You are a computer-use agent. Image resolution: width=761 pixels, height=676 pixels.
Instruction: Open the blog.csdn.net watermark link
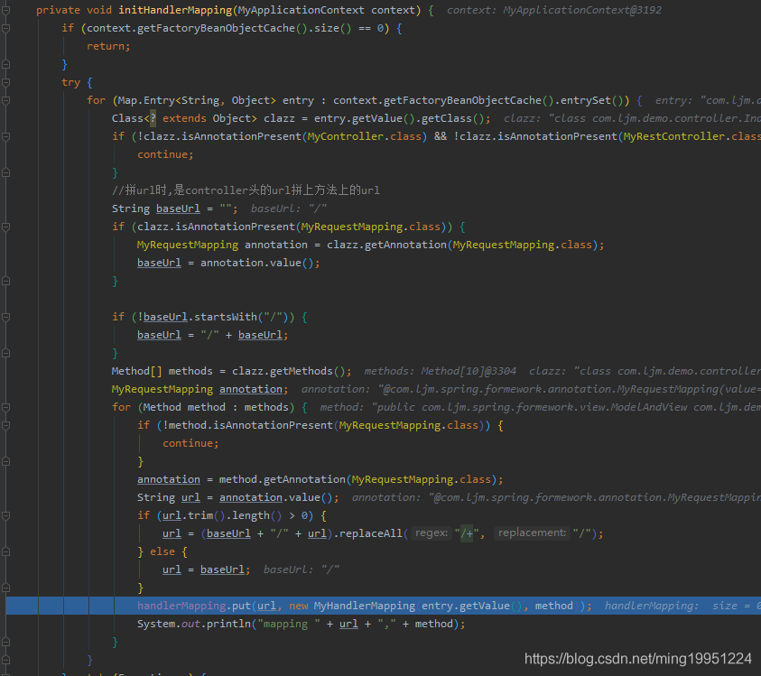(637, 659)
